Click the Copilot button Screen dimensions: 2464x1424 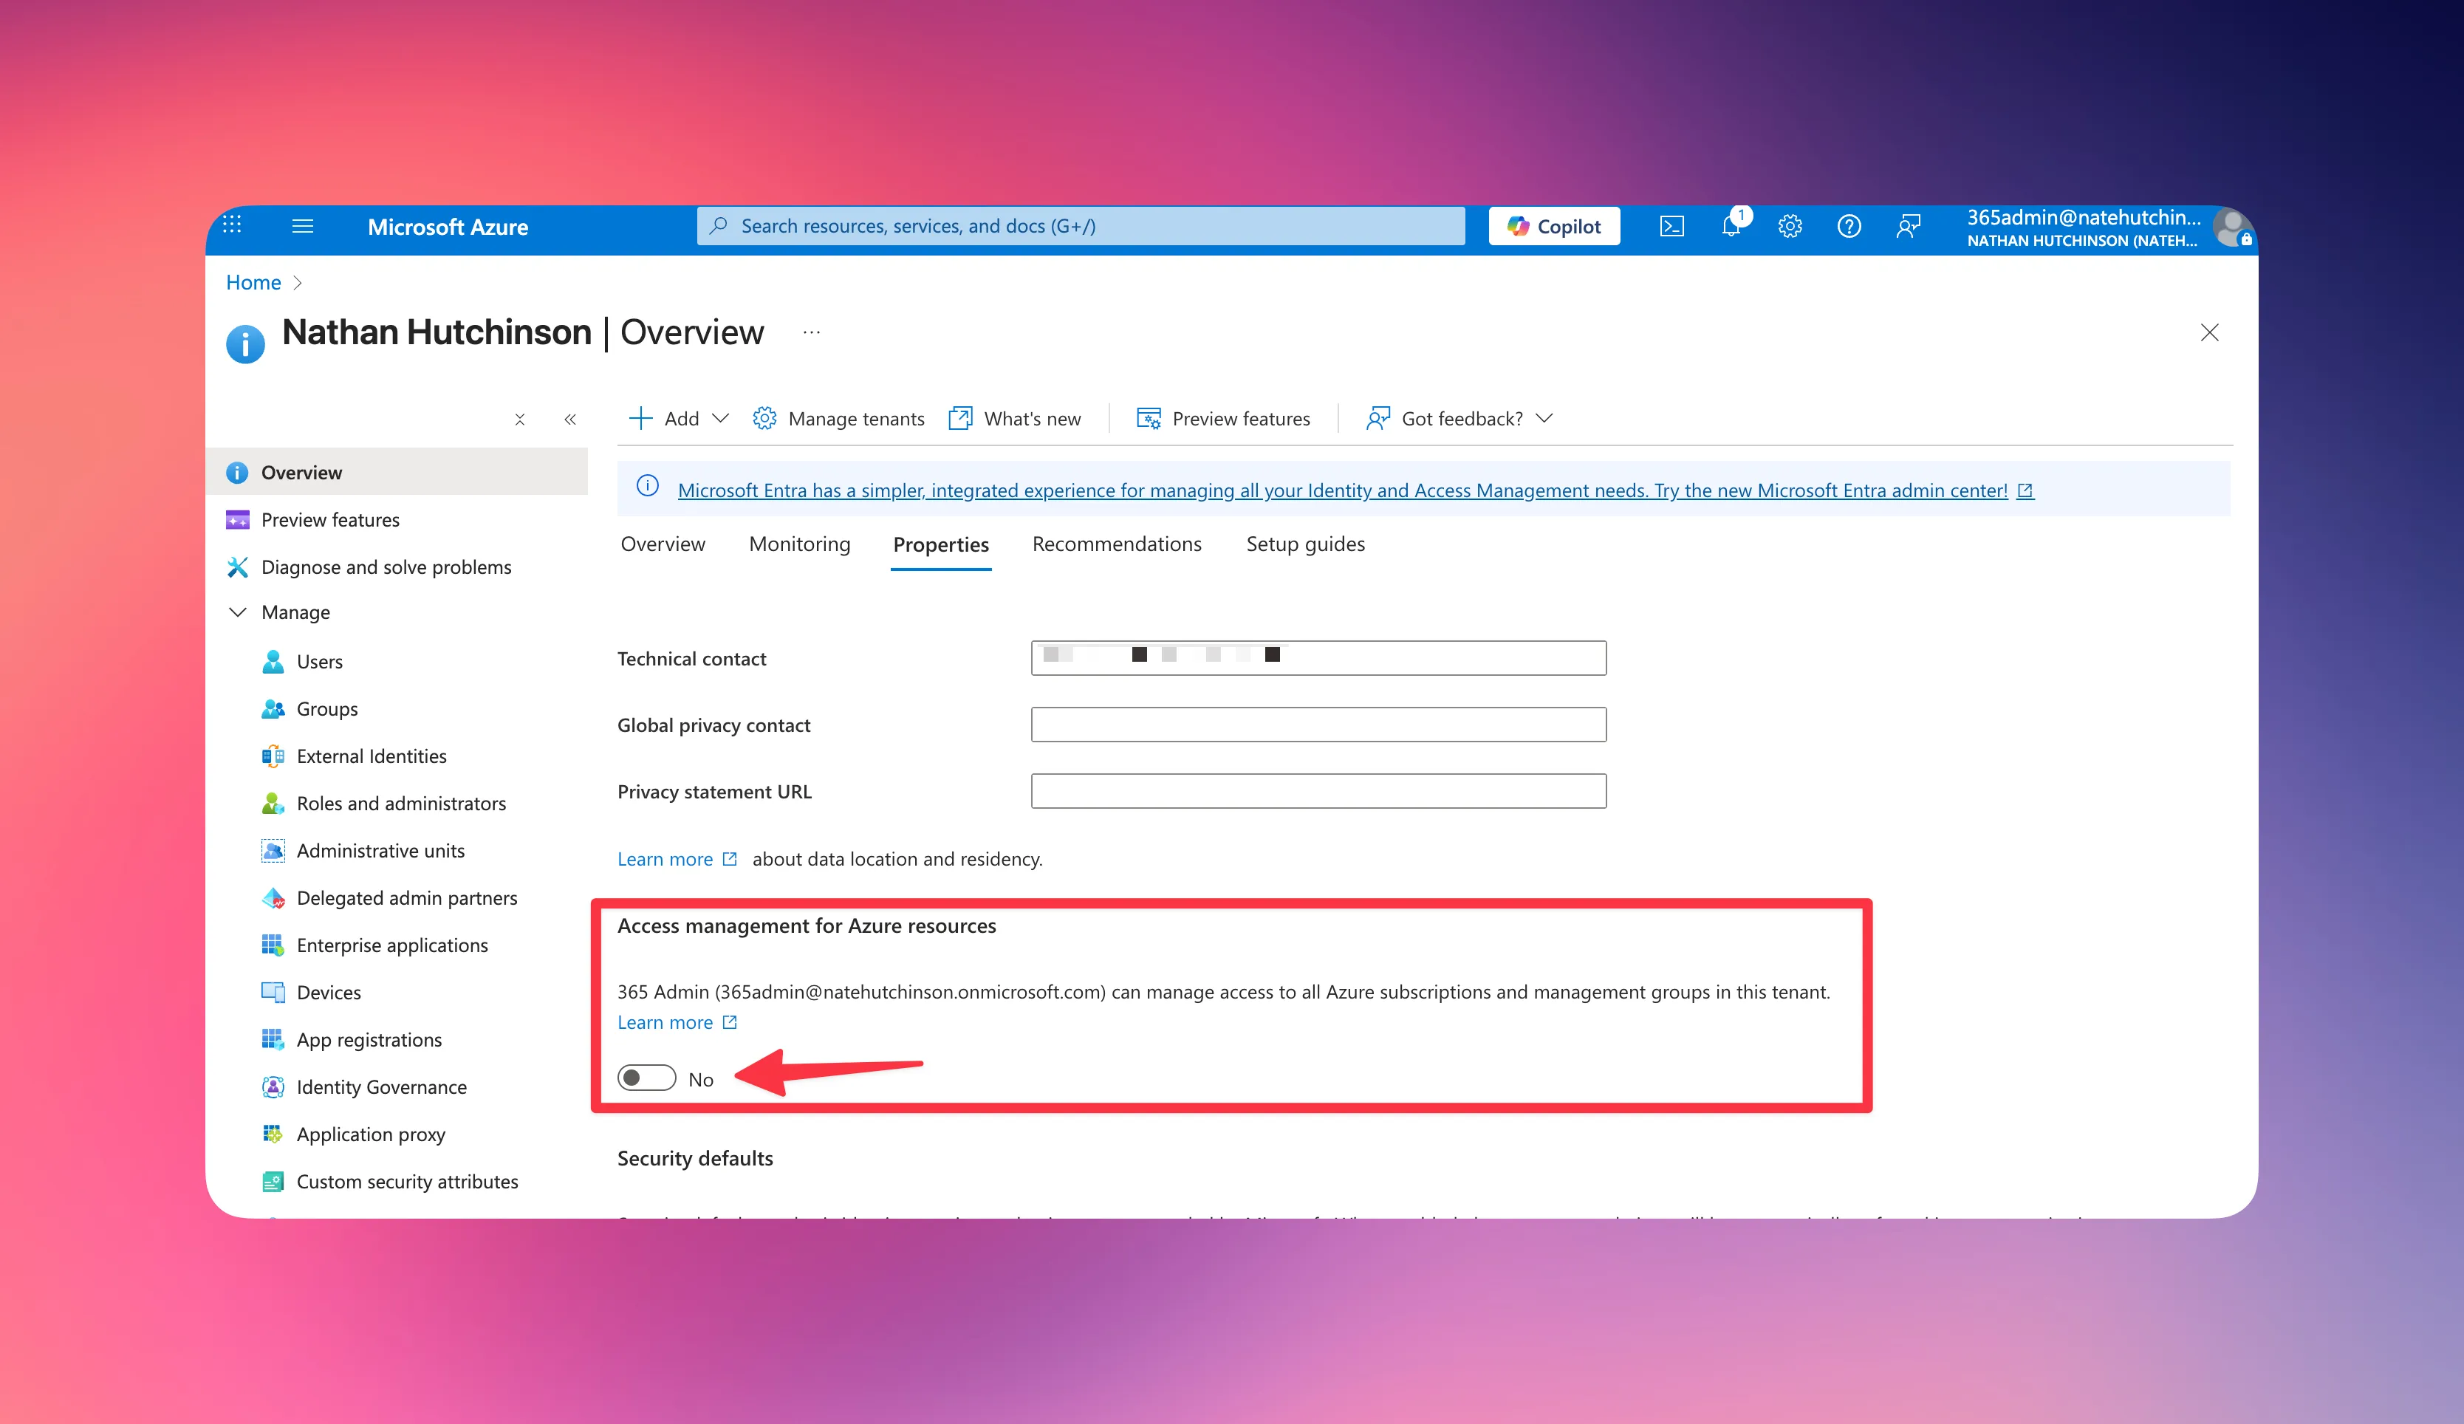pyautogui.click(x=1555, y=226)
